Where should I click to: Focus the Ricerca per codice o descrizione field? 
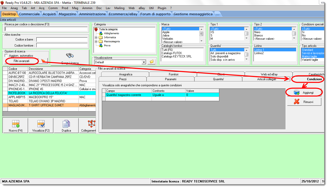(46, 29)
